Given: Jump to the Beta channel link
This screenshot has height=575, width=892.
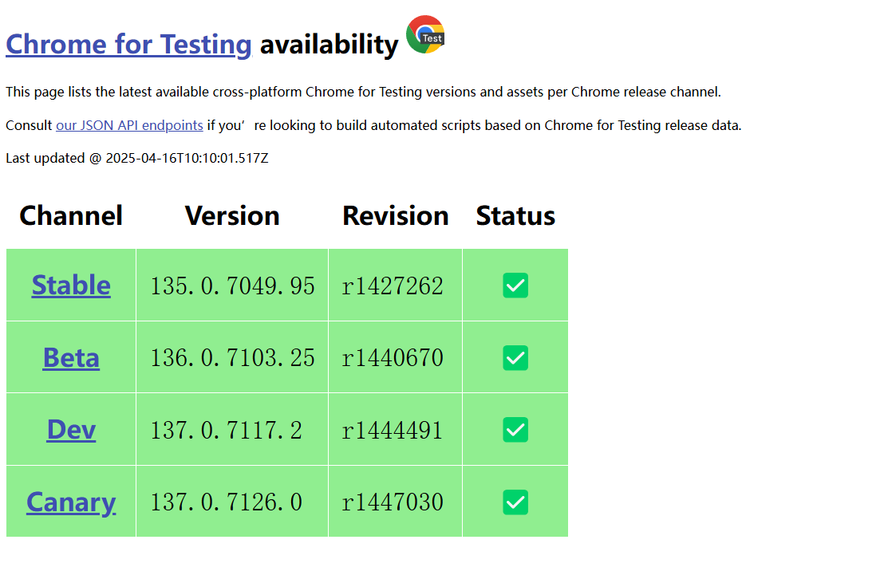Looking at the screenshot, I should point(71,357).
